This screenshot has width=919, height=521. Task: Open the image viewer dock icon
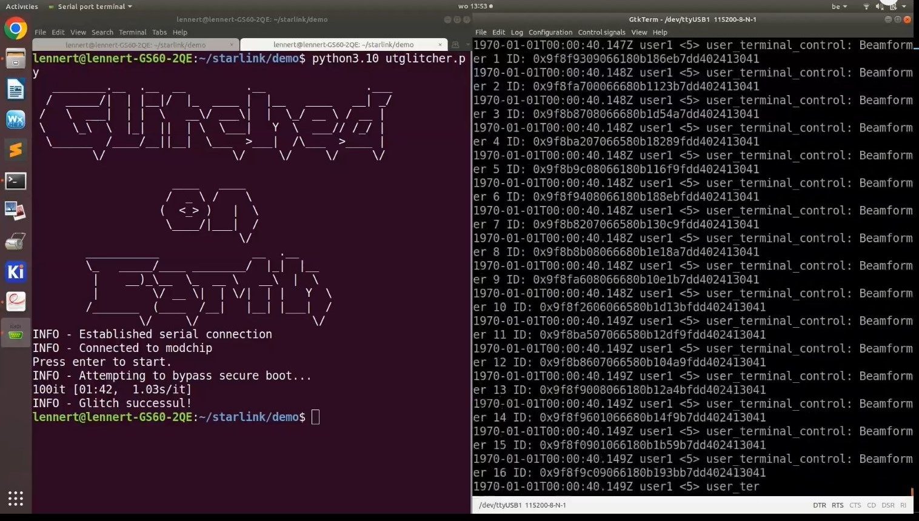16,210
